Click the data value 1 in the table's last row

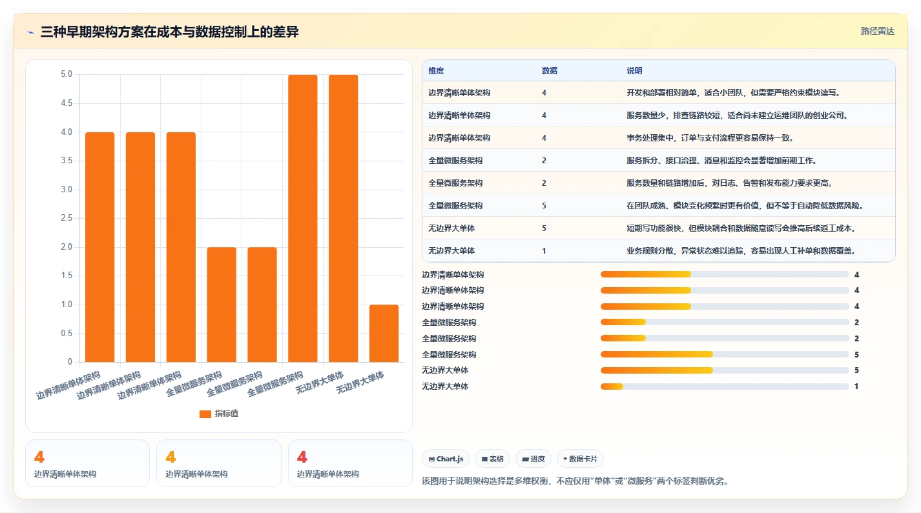click(x=544, y=251)
